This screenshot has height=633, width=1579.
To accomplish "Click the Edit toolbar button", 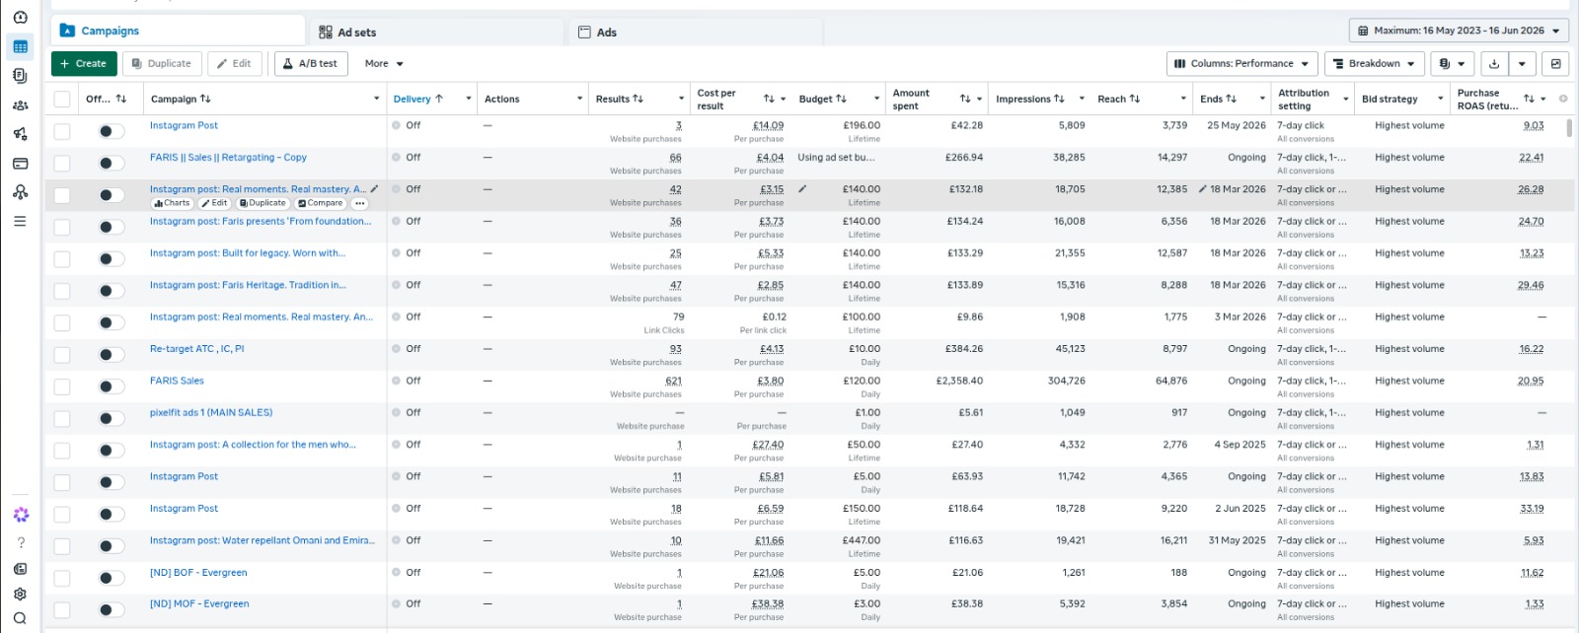I will pos(235,63).
